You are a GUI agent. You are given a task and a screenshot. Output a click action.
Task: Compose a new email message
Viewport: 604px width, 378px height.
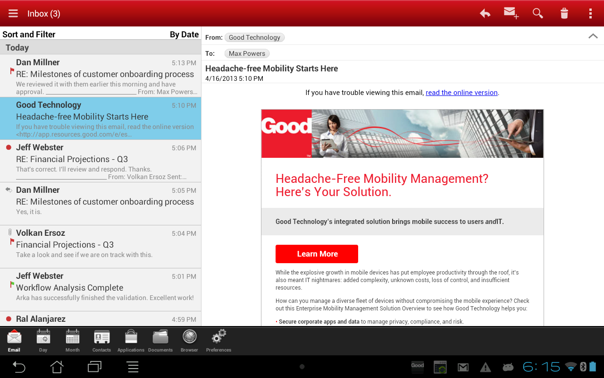[x=511, y=13]
